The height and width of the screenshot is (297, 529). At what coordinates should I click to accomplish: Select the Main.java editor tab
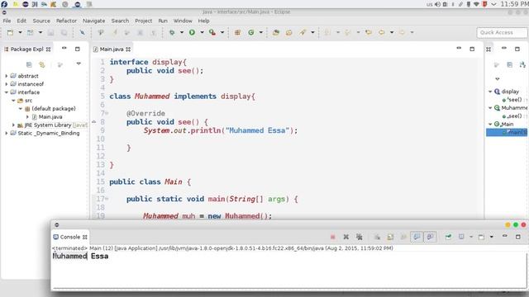click(112, 49)
